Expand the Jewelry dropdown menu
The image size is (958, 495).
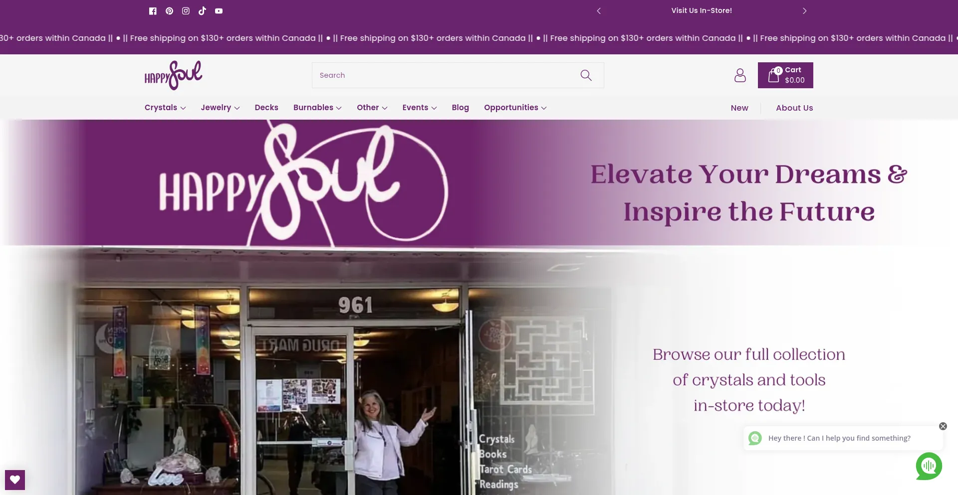coord(220,108)
